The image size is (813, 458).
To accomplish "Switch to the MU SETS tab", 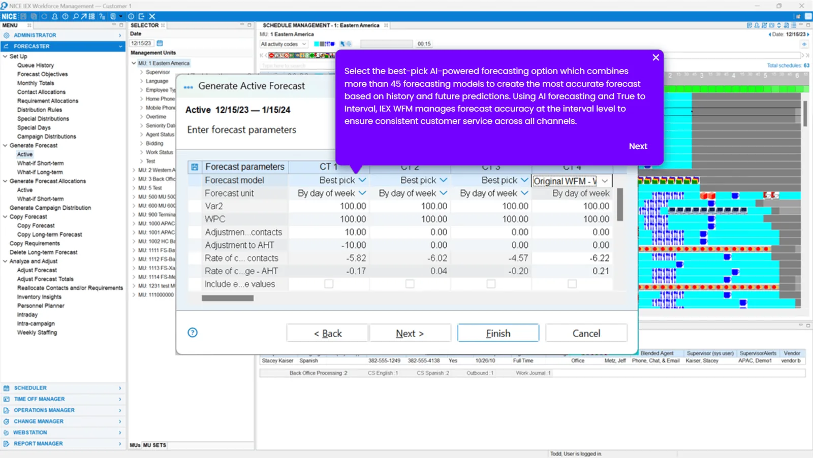I will (x=154, y=445).
